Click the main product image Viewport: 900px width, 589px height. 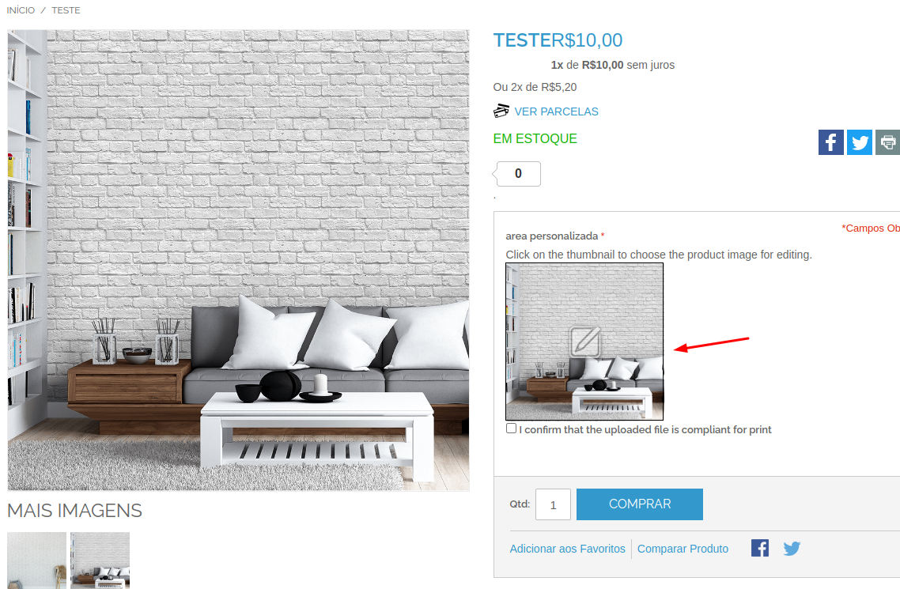(238, 260)
